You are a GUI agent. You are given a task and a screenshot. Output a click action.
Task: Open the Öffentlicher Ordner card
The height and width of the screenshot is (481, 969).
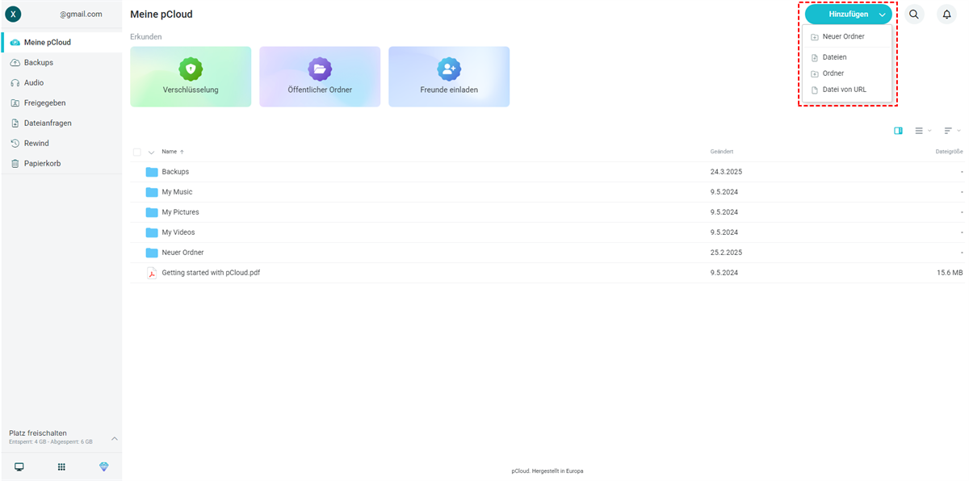point(320,77)
